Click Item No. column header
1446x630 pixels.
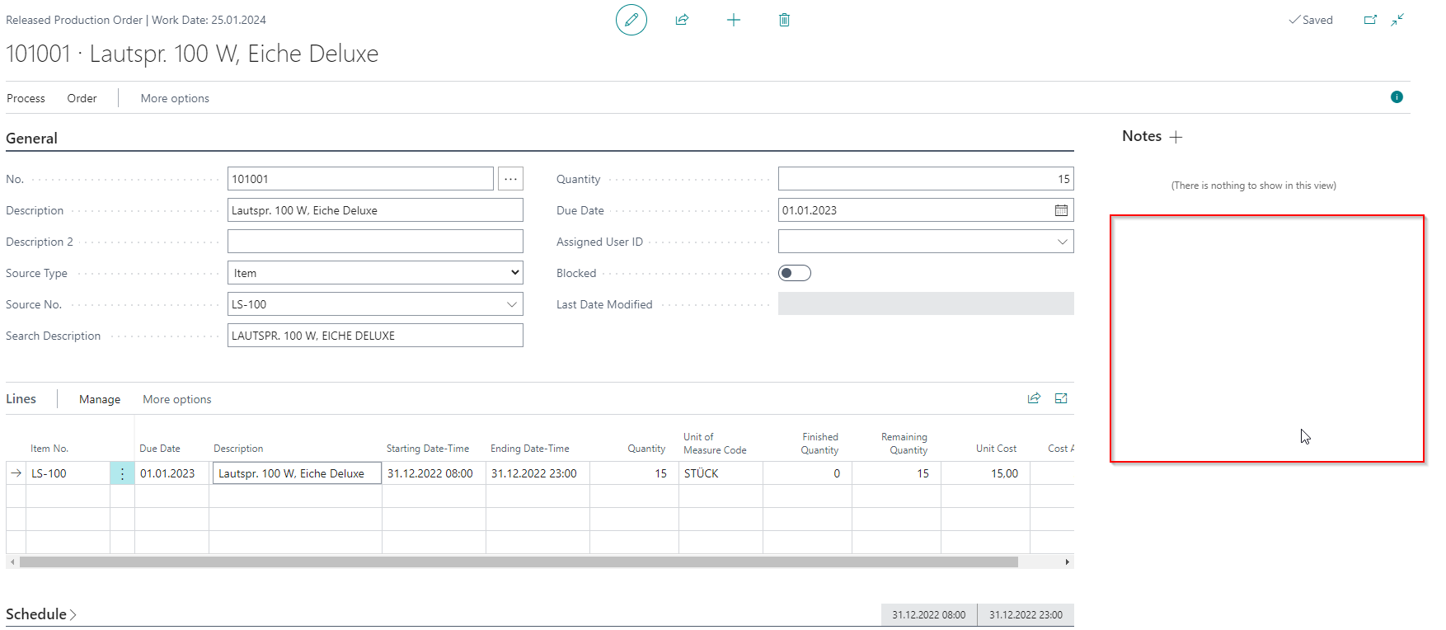tap(49, 449)
